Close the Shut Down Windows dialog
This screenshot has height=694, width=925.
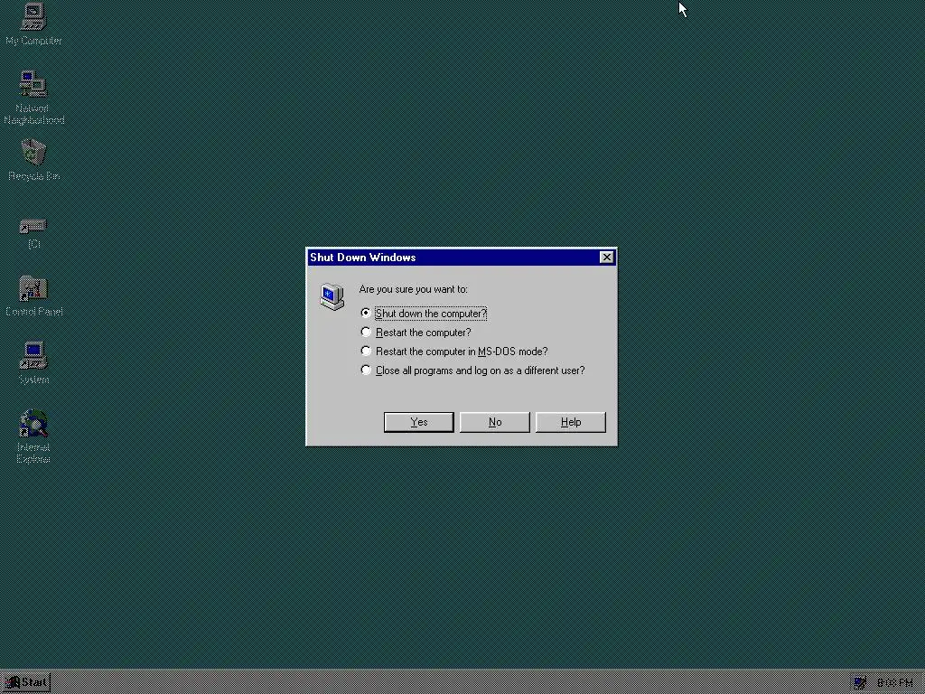[606, 258]
